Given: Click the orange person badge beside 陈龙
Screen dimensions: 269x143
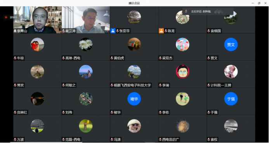Looking at the screenshot, I should [161, 31].
